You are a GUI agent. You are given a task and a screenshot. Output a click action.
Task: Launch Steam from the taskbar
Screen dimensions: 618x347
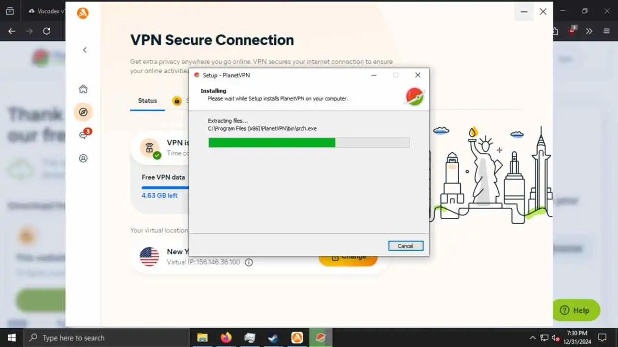point(273,337)
